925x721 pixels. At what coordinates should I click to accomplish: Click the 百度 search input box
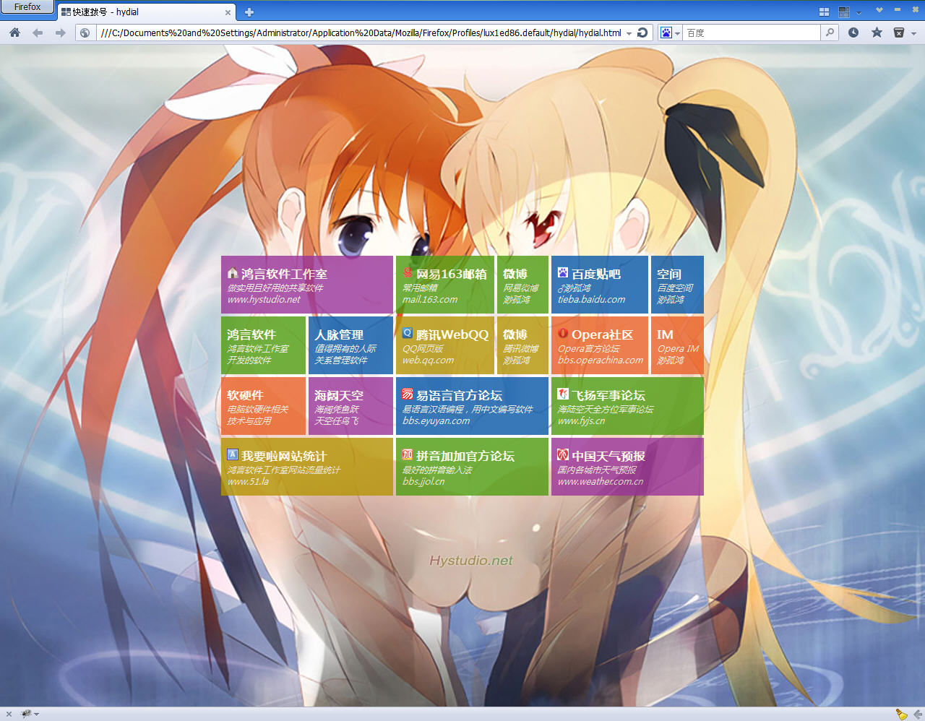(x=752, y=33)
